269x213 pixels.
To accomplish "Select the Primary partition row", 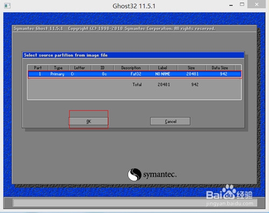I will click(135, 74).
